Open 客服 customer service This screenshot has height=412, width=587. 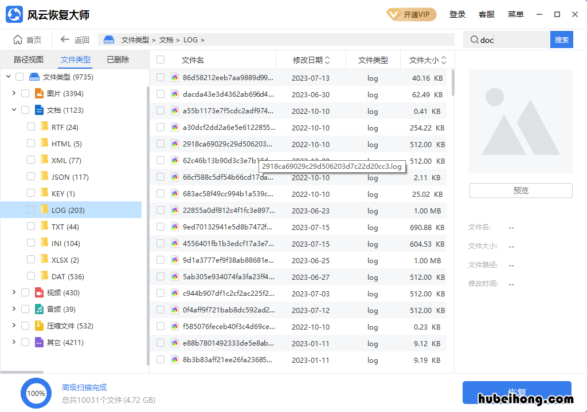click(x=487, y=14)
